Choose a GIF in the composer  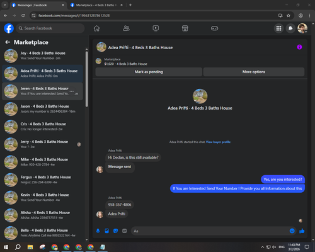(x=125, y=231)
